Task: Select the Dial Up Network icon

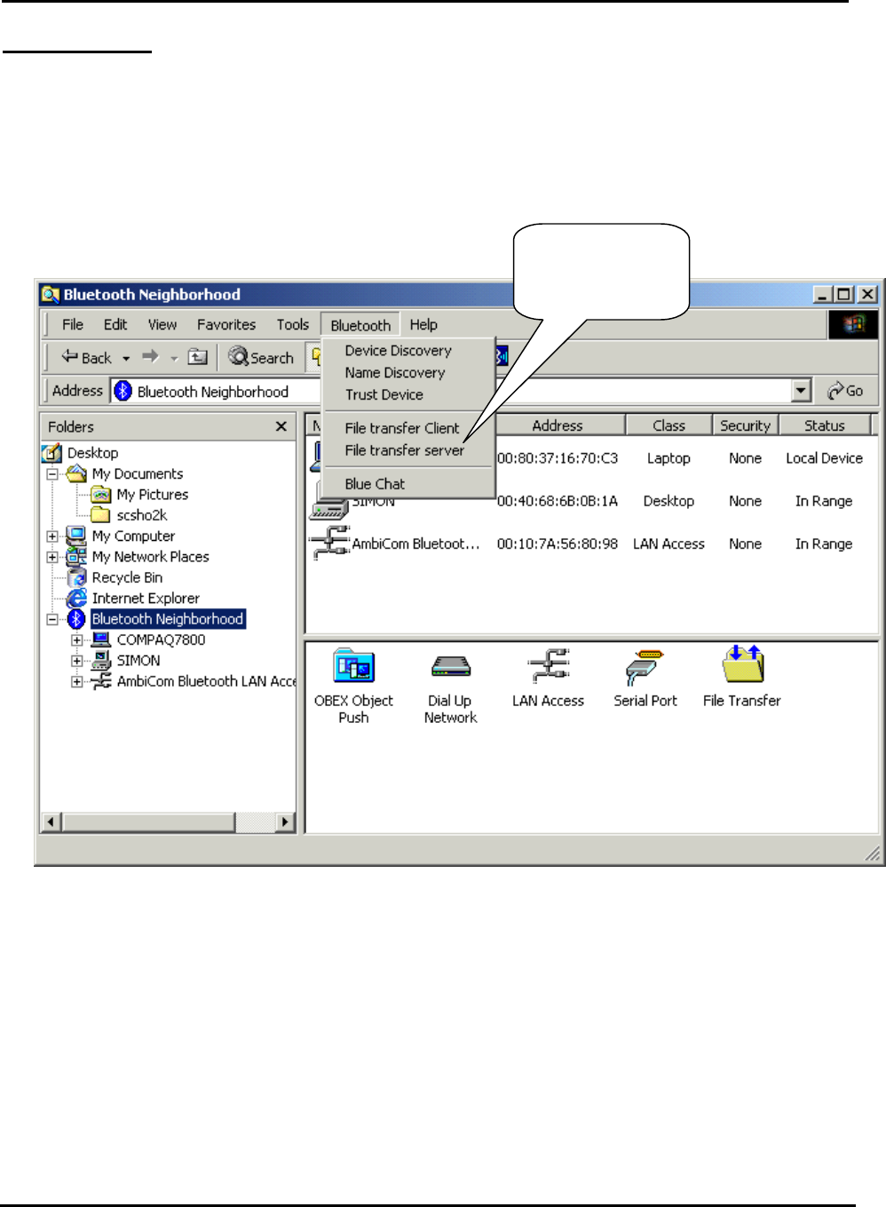Action: (x=450, y=667)
